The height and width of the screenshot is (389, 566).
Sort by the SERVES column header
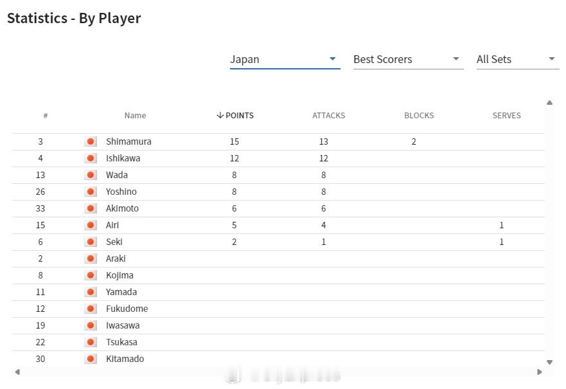pos(506,116)
